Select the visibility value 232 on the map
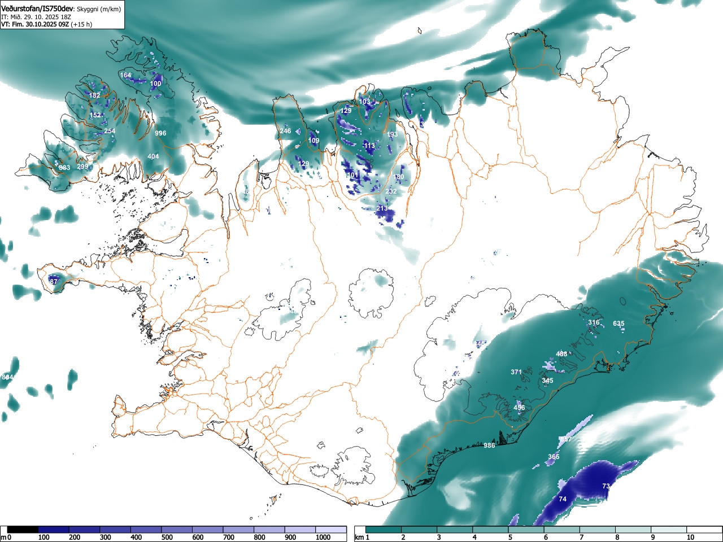Image resolution: width=723 pixels, height=542 pixels. coord(391,191)
